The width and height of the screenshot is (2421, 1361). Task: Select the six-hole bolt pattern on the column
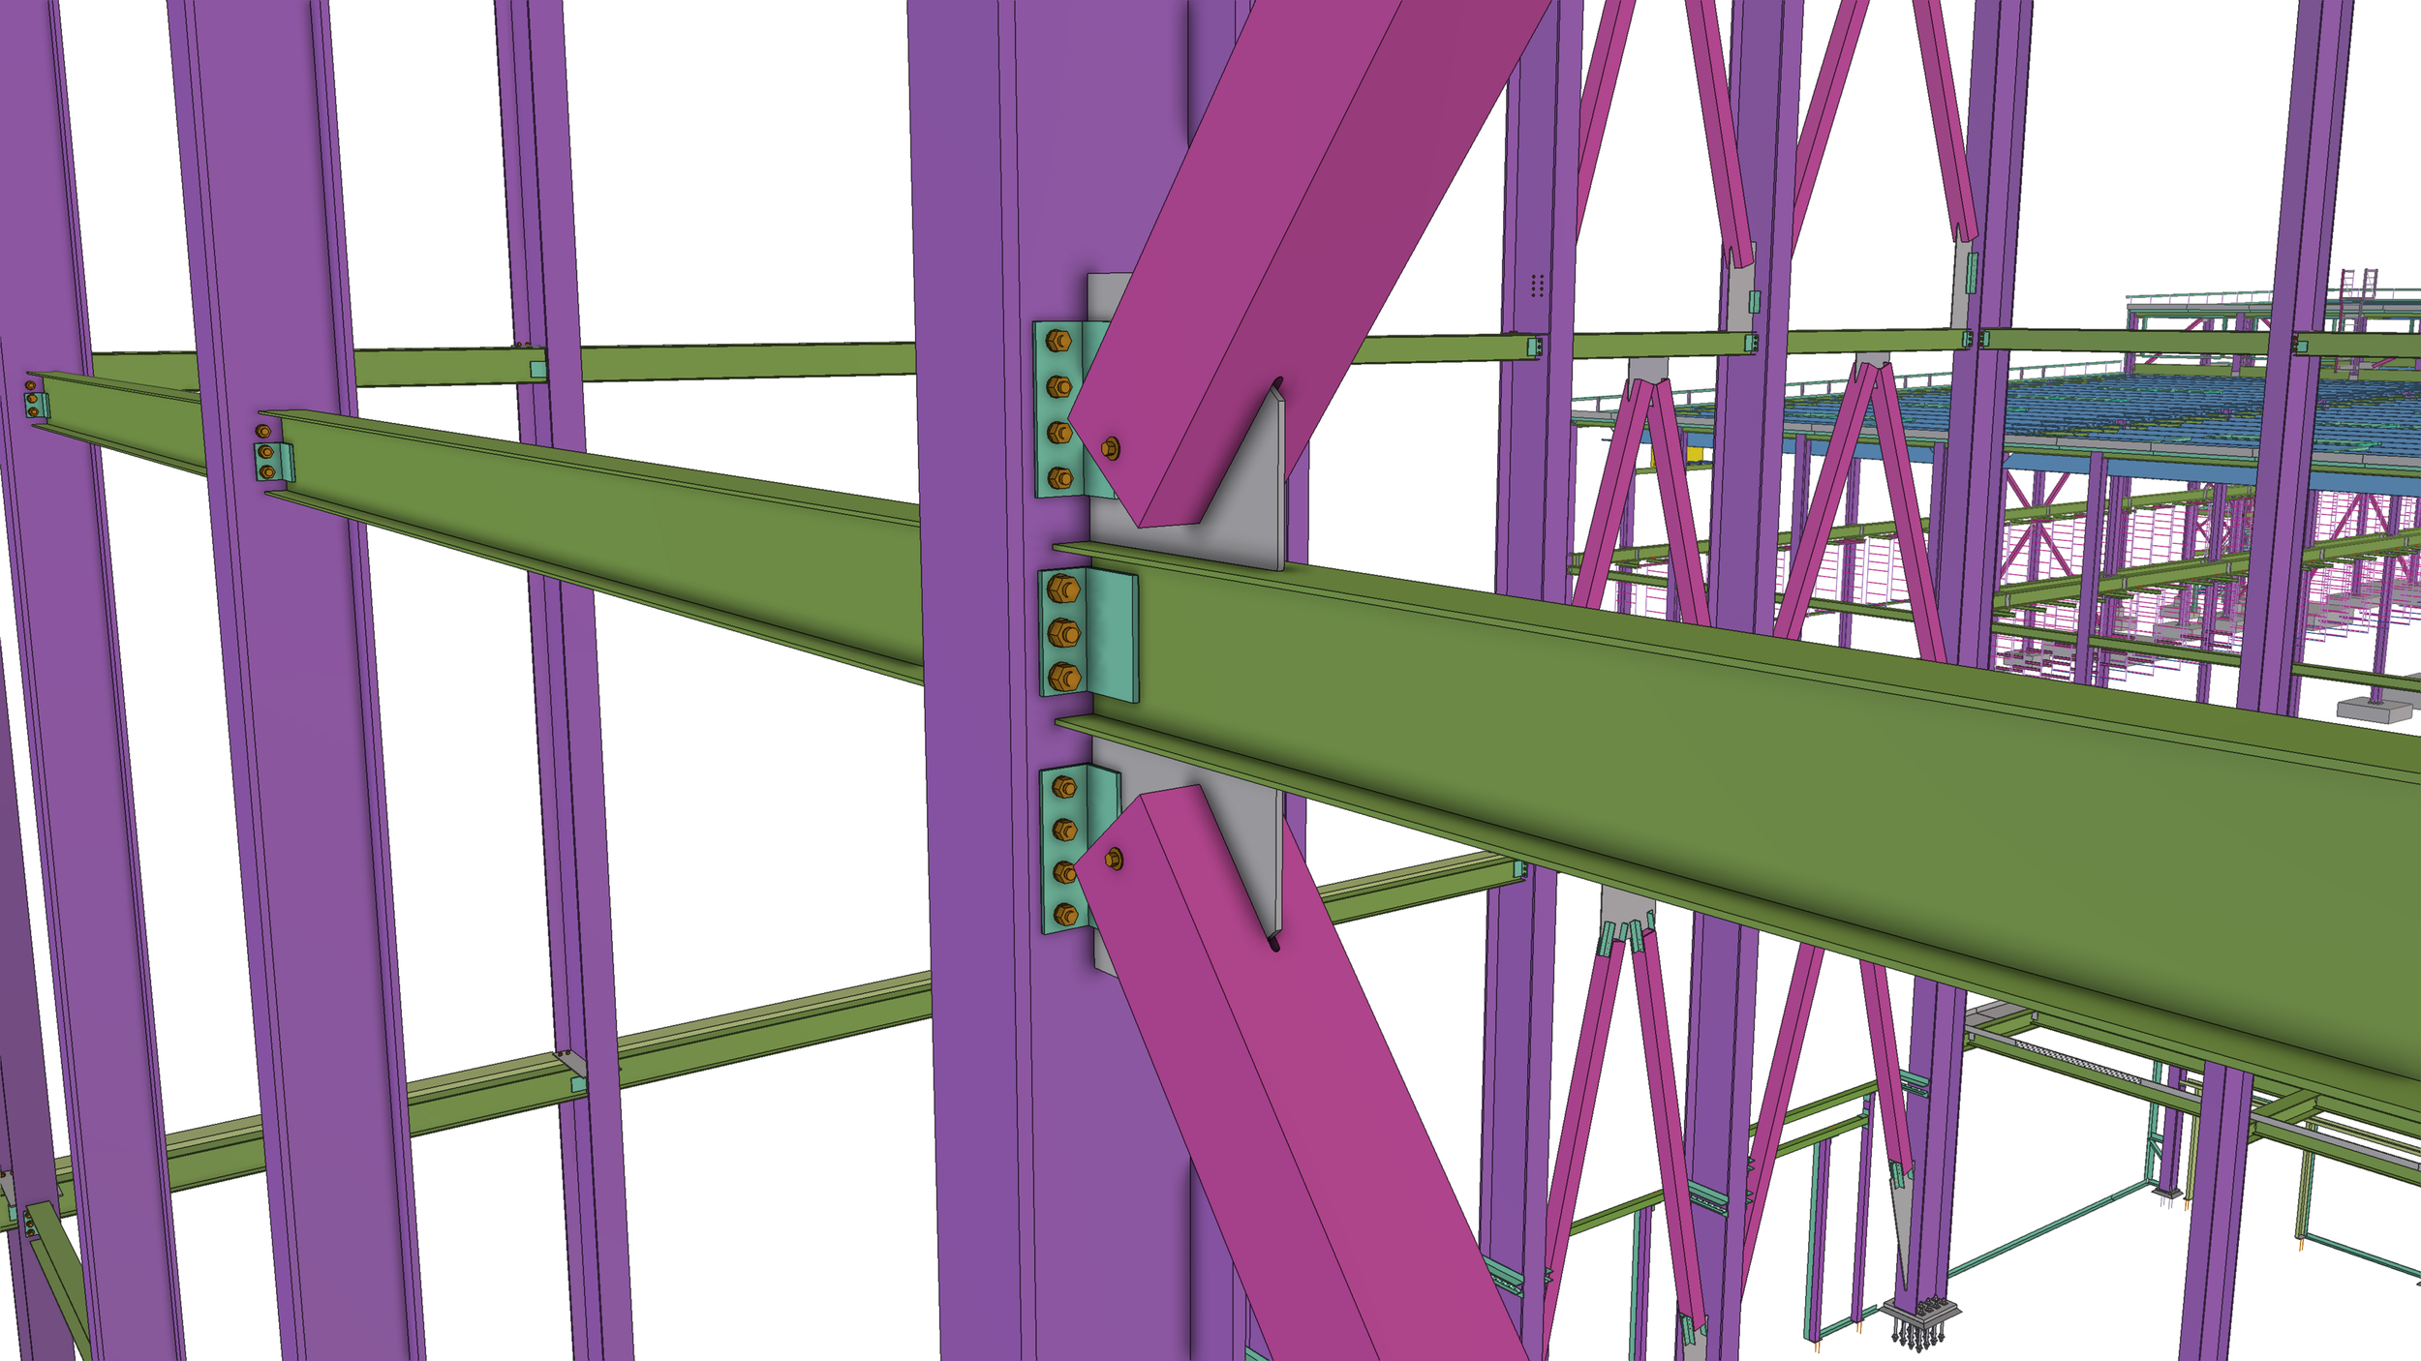pyautogui.click(x=1536, y=285)
